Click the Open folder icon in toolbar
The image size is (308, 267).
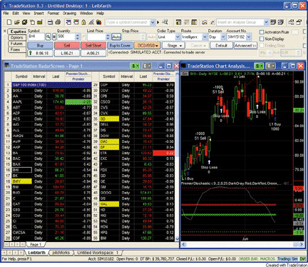click(16, 22)
